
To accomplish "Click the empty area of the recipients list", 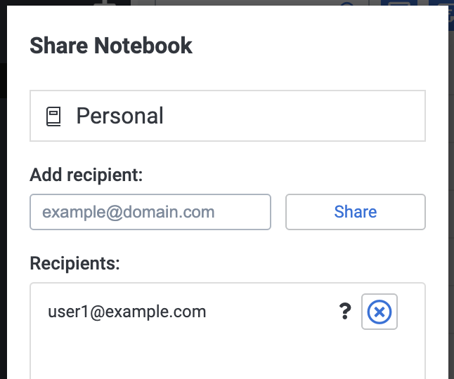I will (x=228, y=356).
